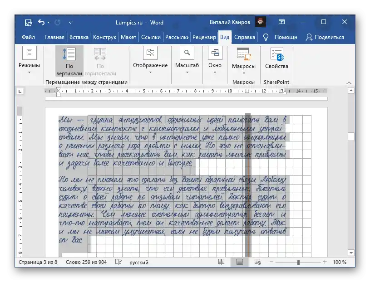Expand the Quick Access Toolbar customization arrow
370x282 pixels.
click(70, 22)
